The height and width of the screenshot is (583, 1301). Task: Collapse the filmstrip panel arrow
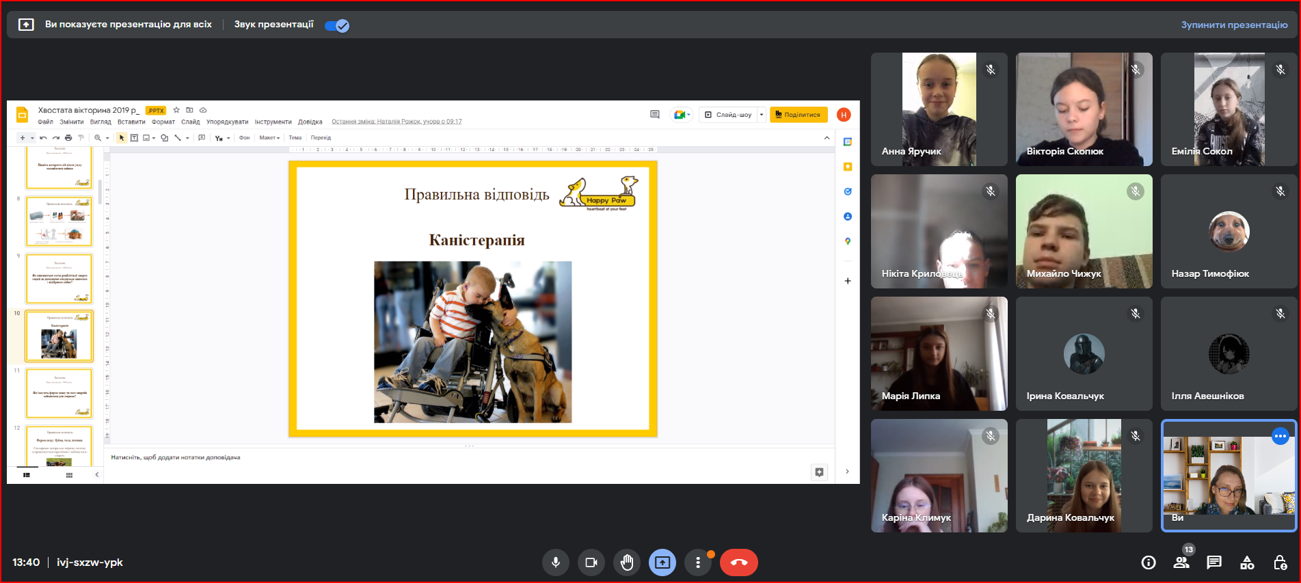(96, 475)
